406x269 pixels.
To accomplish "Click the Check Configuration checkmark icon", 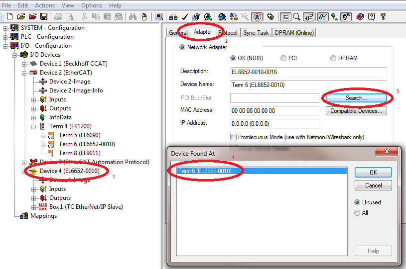I will [185, 16].
